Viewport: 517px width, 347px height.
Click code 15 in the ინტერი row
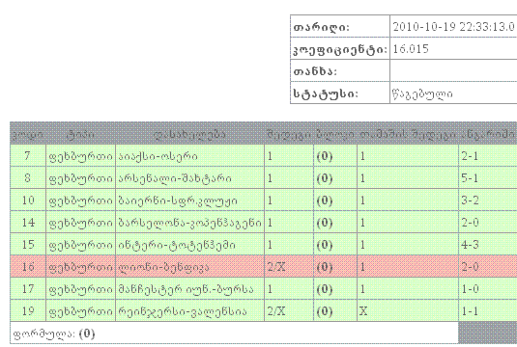(28, 245)
